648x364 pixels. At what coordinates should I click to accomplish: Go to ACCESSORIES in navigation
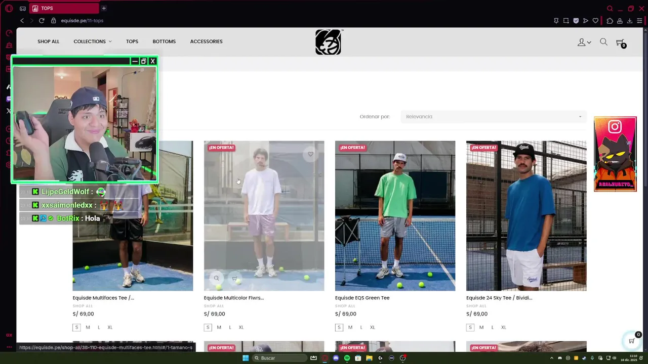click(x=206, y=41)
